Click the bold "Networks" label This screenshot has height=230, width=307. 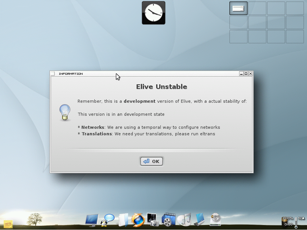[93, 127]
